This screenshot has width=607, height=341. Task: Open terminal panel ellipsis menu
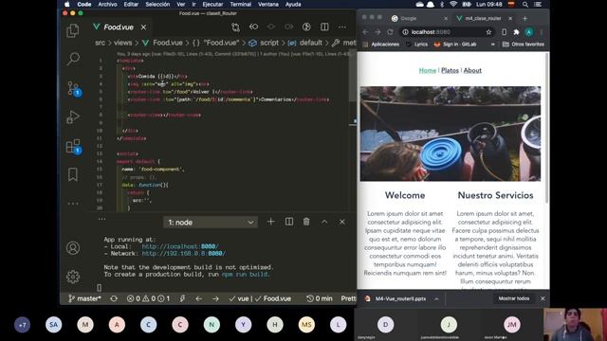pos(101,219)
